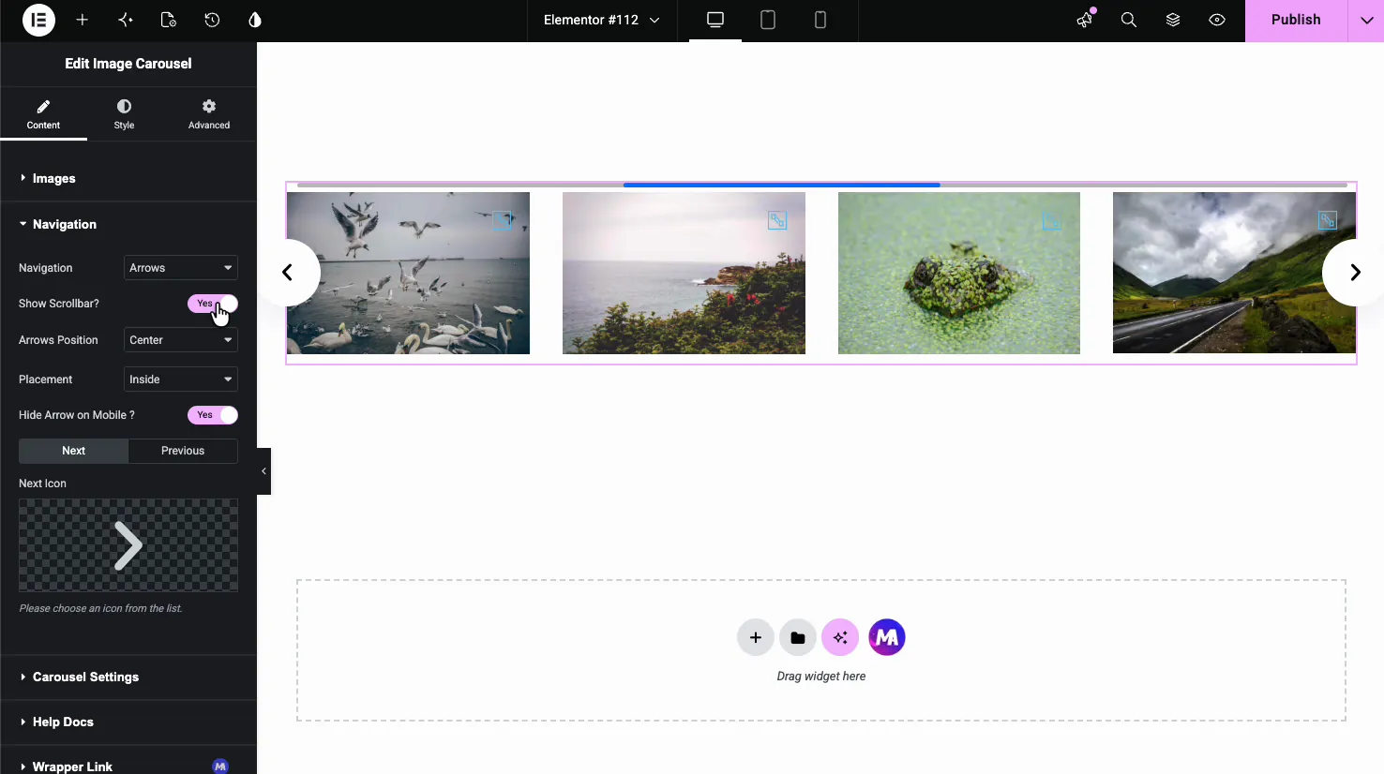Image resolution: width=1384 pixels, height=774 pixels.
Task: Select the Previous icon tab
Action: point(183,451)
